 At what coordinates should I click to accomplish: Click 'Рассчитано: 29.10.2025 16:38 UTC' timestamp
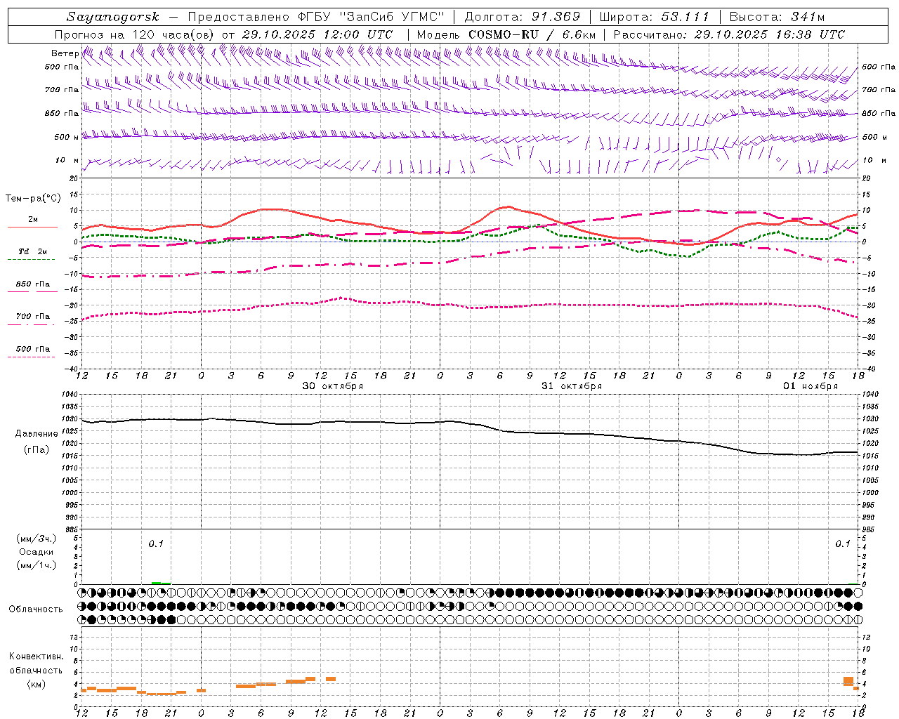729,34
